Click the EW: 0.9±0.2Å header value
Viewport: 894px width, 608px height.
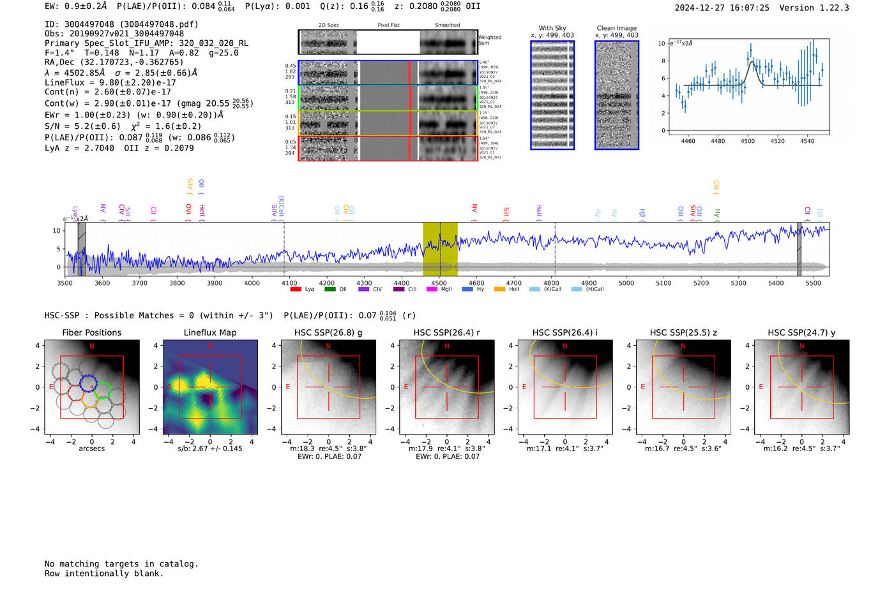click(x=76, y=6)
